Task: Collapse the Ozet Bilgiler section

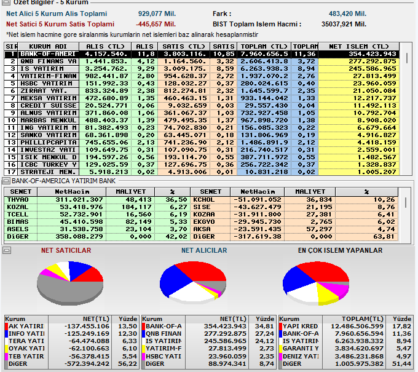Action: click(6, 2)
